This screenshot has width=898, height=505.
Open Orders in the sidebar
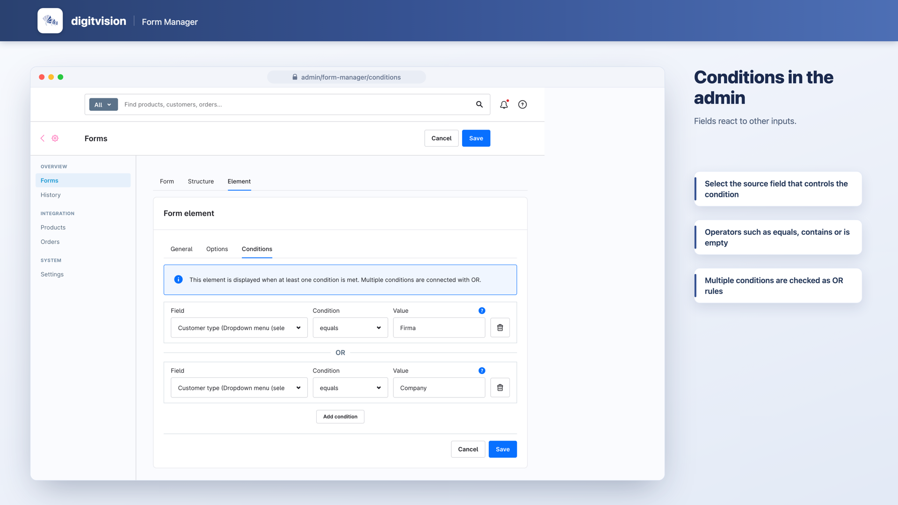[50, 242]
